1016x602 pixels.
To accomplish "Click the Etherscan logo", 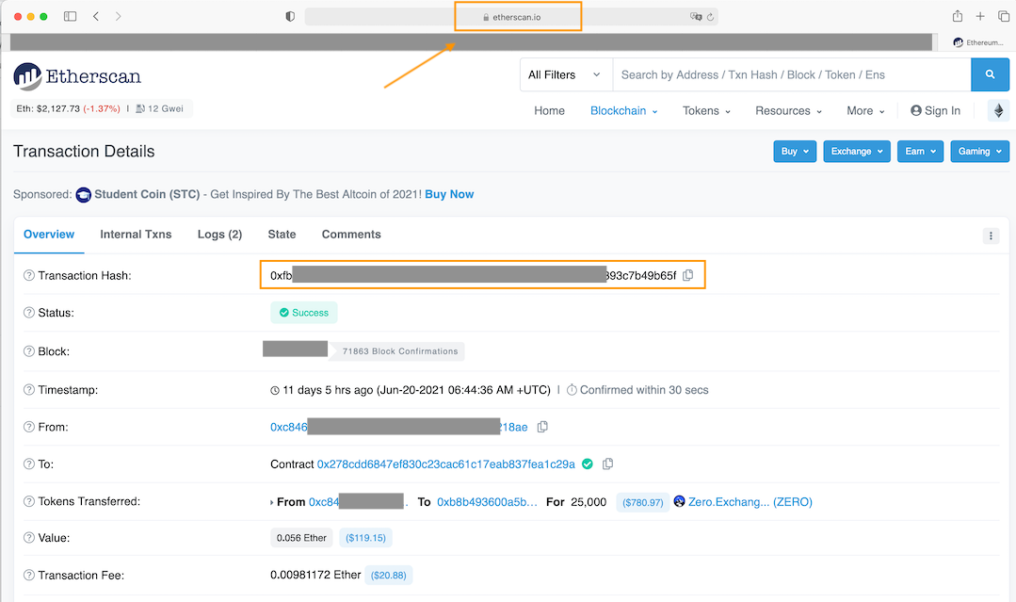I will [77, 76].
